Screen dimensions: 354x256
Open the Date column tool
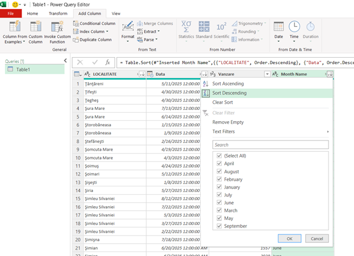point(279,32)
